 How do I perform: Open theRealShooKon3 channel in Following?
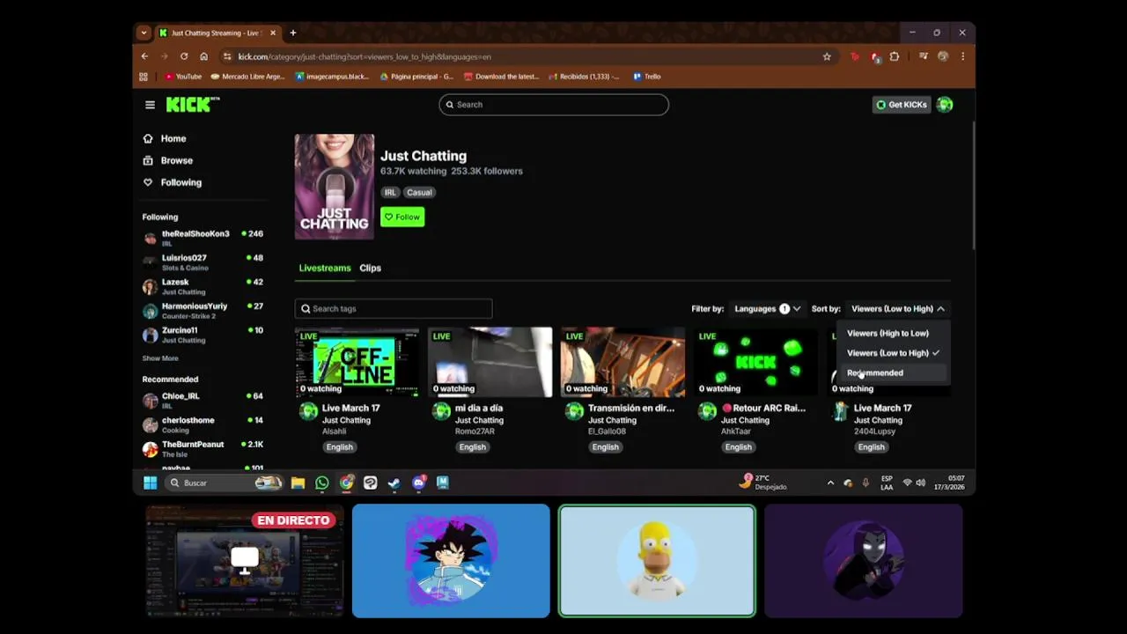point(203,238)
